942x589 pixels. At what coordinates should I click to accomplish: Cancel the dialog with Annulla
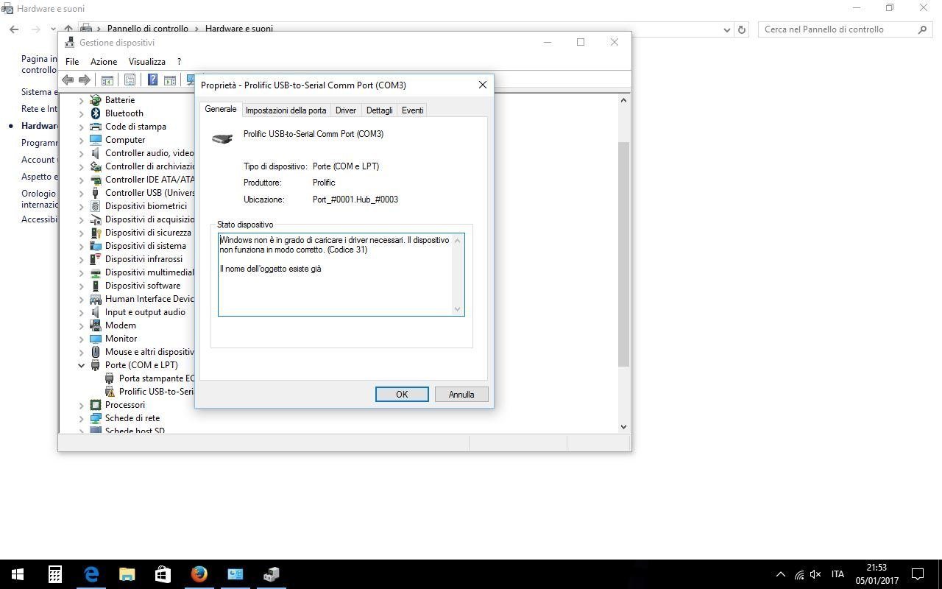pyautogui.click(x=461, y=395)
